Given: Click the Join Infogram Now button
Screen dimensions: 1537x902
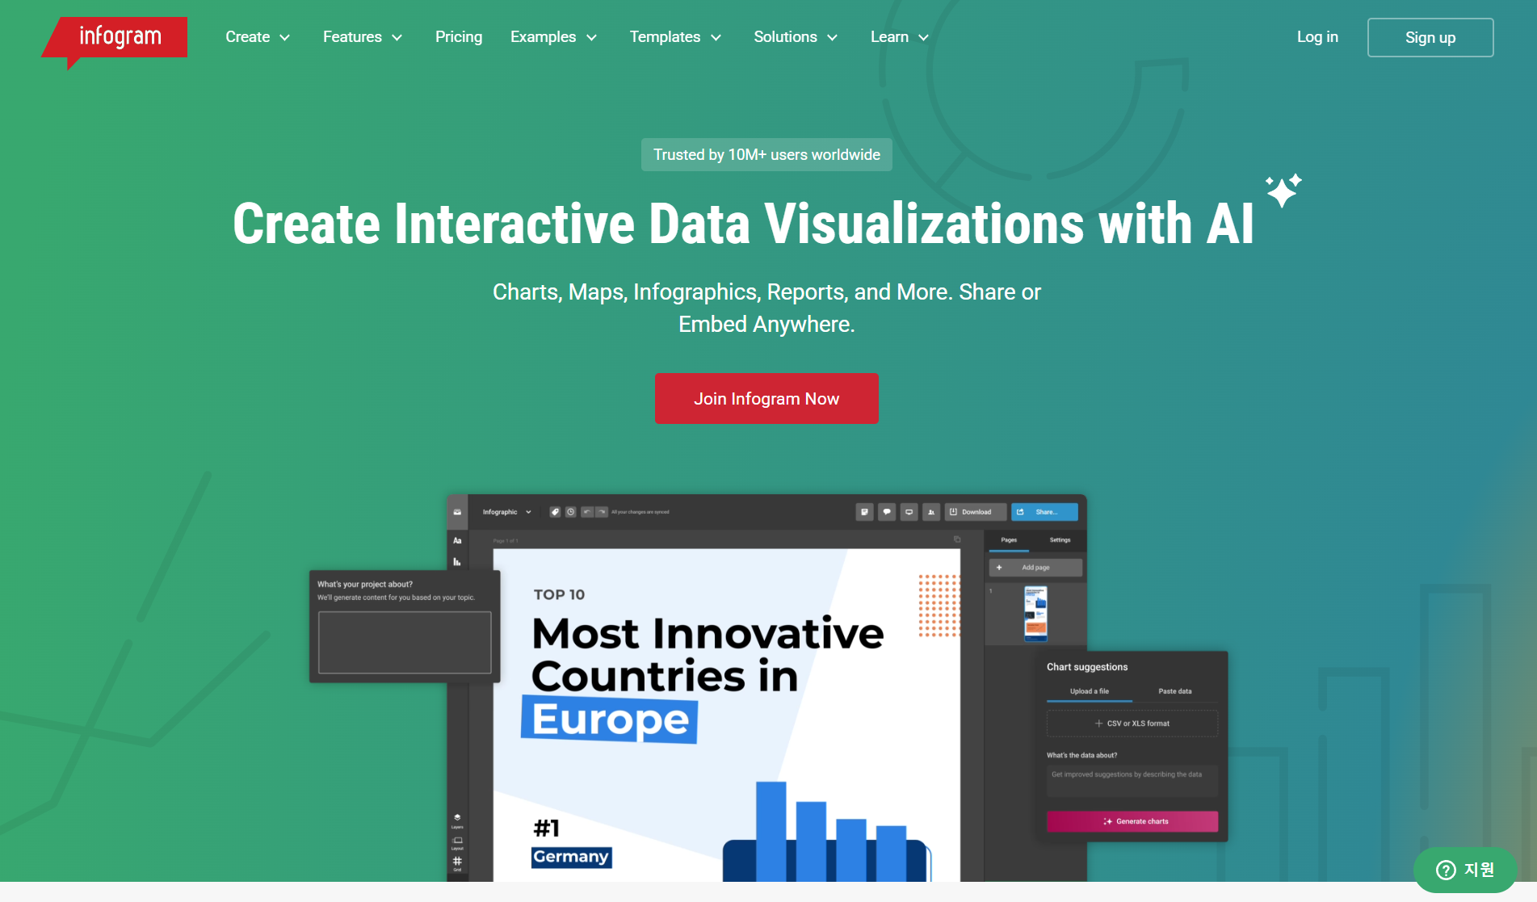Looking at the screenshot, I should coord(766,398).
